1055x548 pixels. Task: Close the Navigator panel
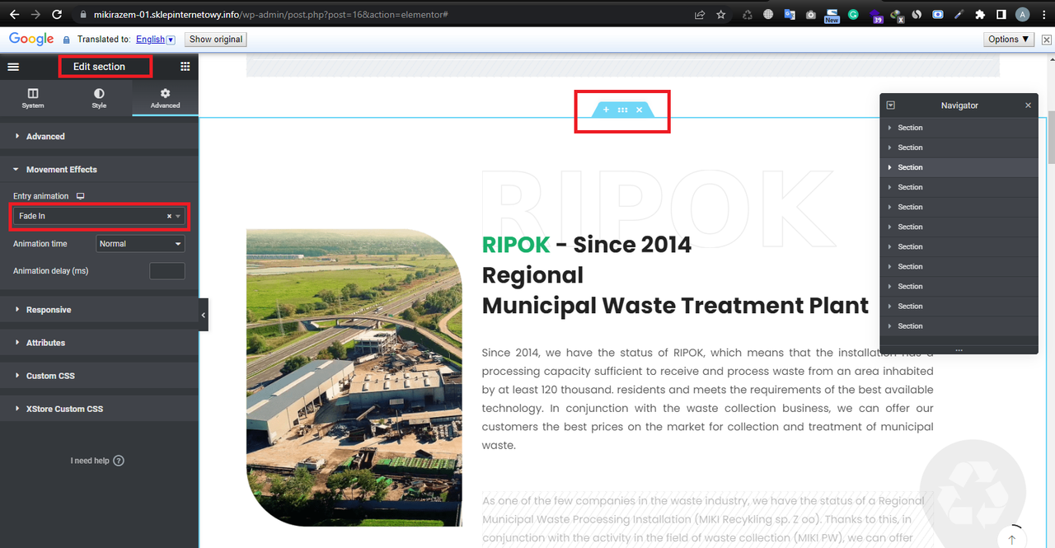click(x=1028, y=105)
